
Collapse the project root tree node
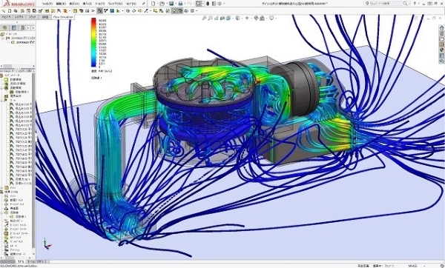click(x=2, y=38)
